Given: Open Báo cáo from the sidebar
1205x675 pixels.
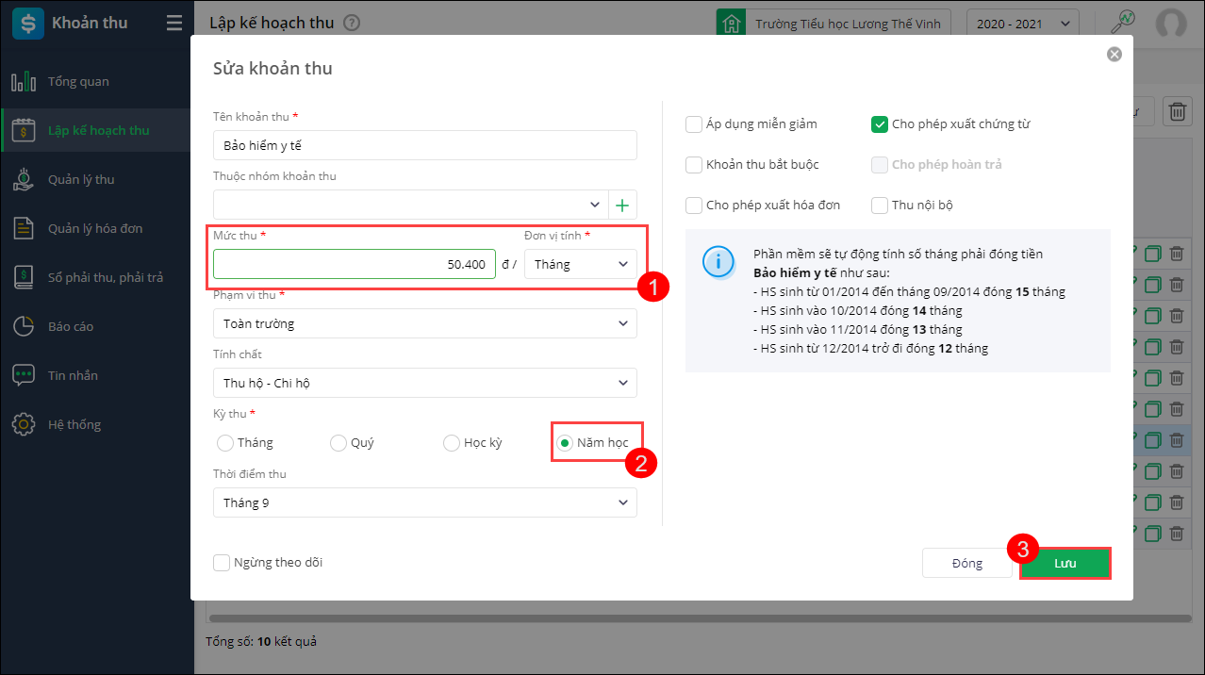Looking at the screenshot, I should click(x=71, y=326).
